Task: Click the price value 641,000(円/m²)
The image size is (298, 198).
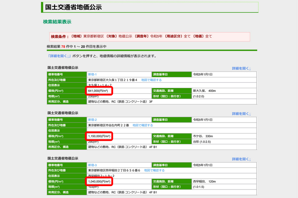Action: [98, 91]
